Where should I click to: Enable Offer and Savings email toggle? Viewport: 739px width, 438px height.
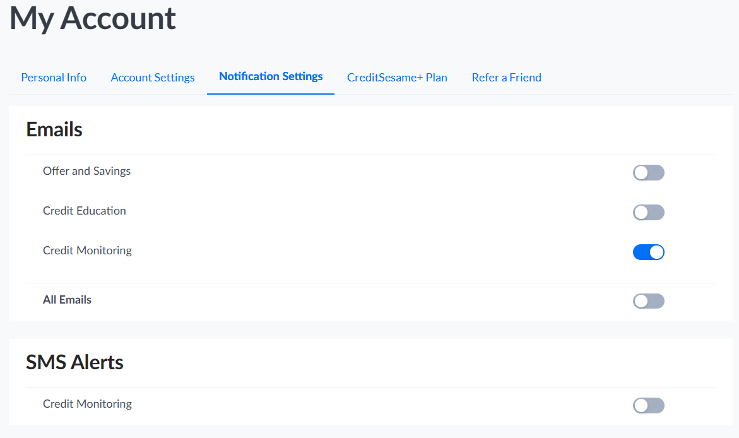pos(649,172)
